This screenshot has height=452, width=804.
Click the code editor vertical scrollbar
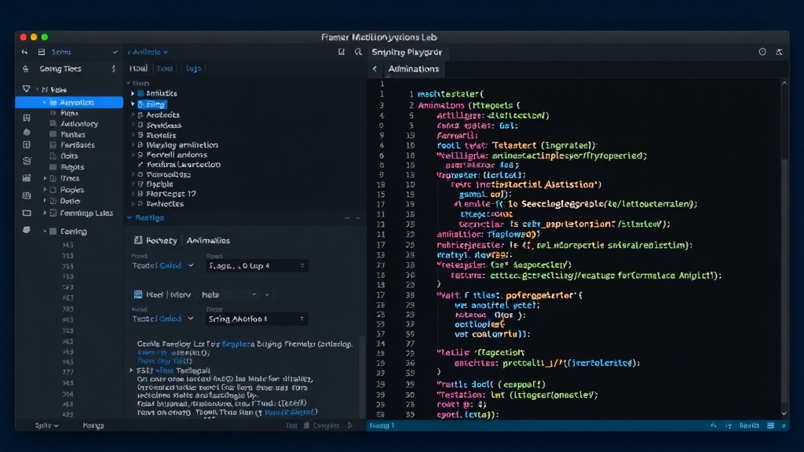tap(784, 280)
